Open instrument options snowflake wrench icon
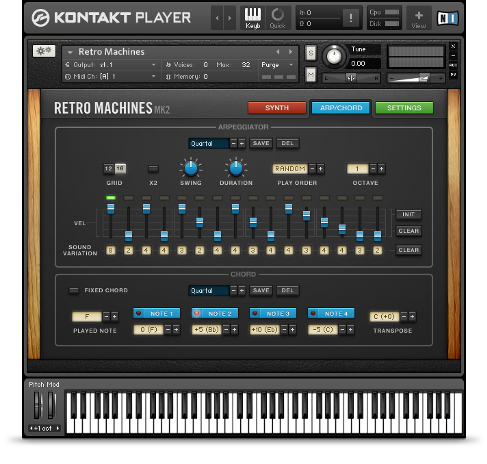487x464 pixels. [x=44, y=50]
